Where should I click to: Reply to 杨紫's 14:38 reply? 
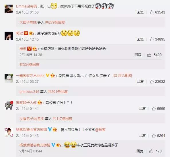coord(138,55)
